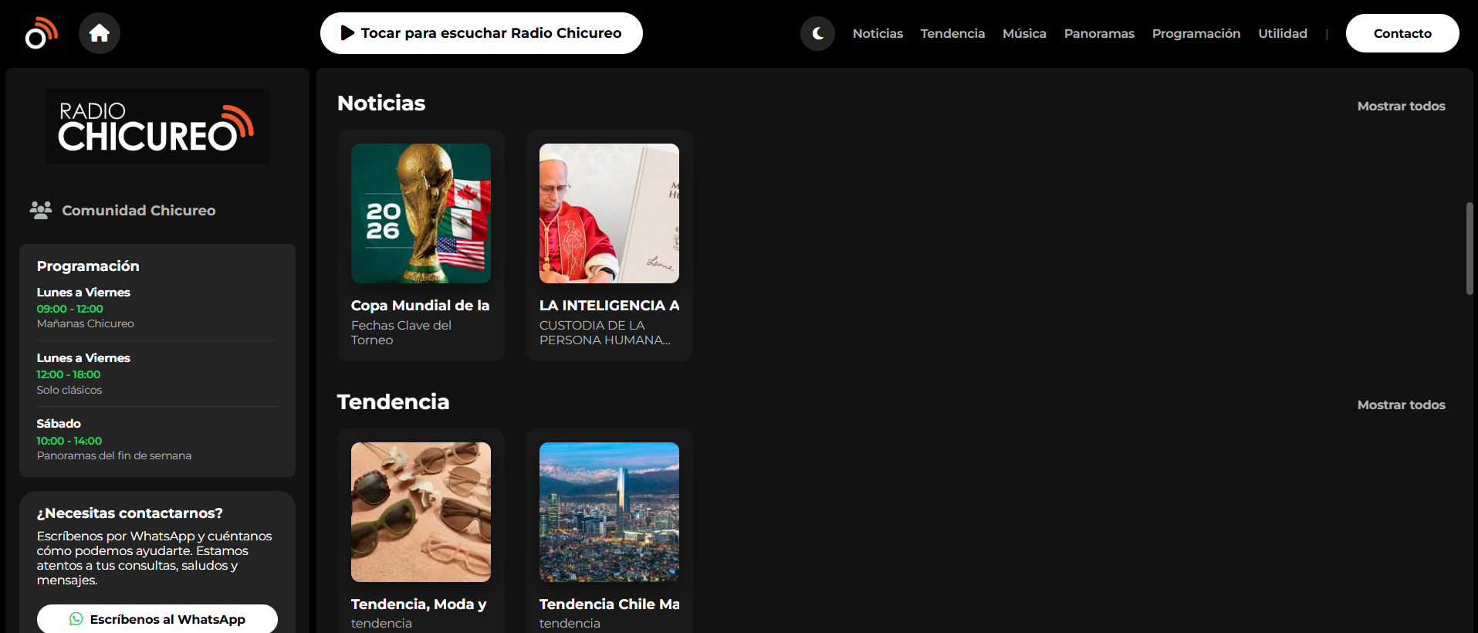Screen dimensions: 1478x633
Task: Click the 'Sábado' schedule heading
Action: point(59,423)
